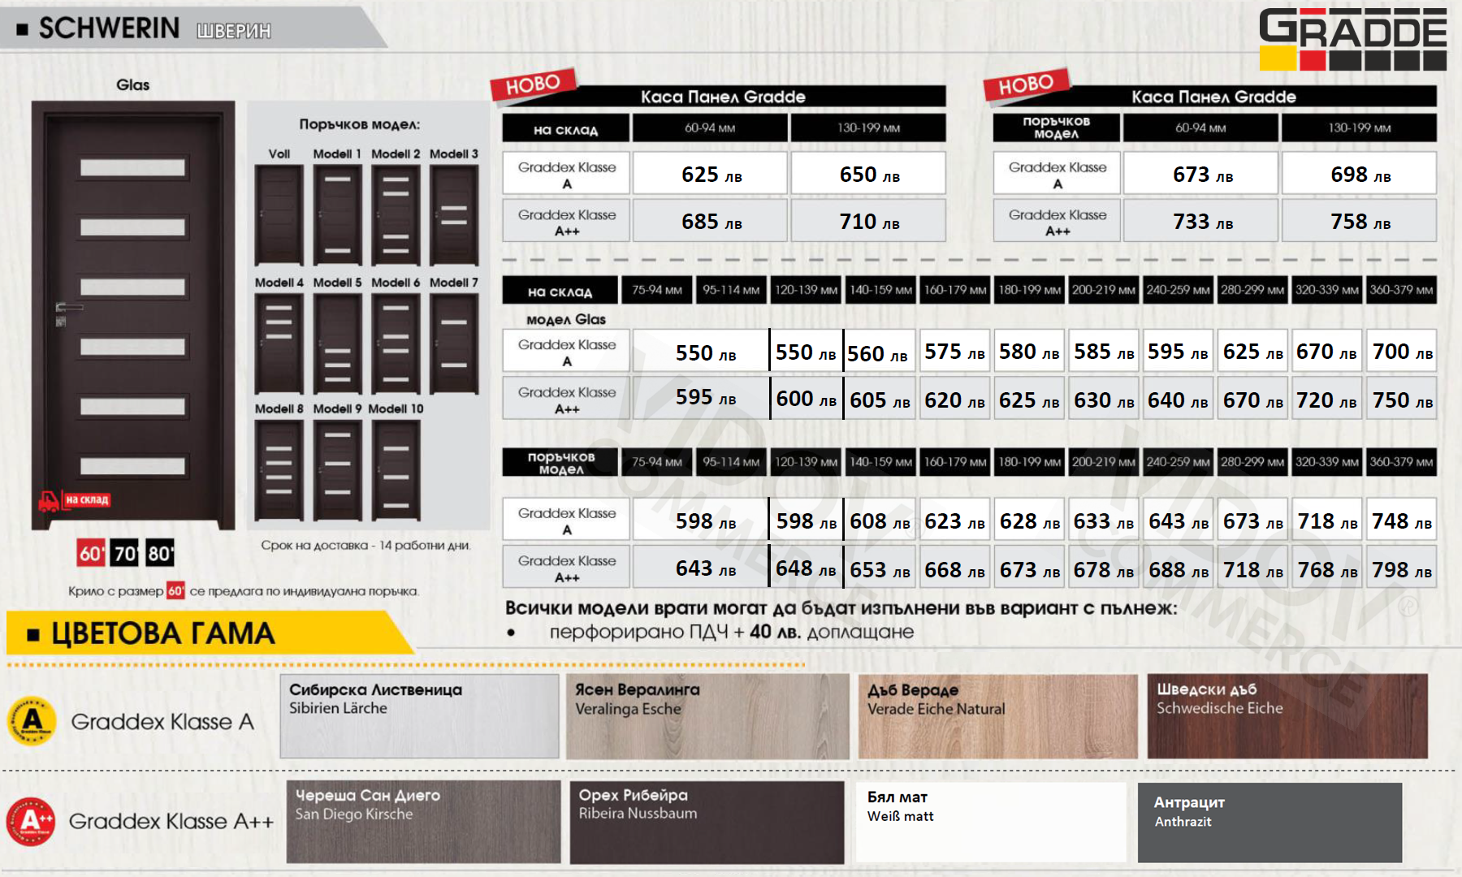
Task: Click the '698 лв' price cell
Action: pos(1359,174)
